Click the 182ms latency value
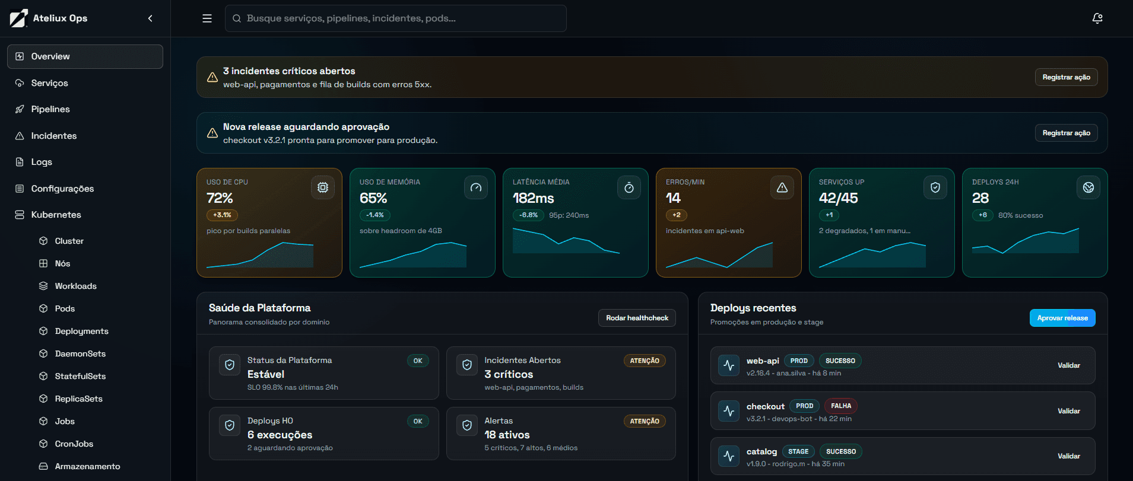Image resolution: width=1133 pixels, height=481 pixels. click(533, 198)
